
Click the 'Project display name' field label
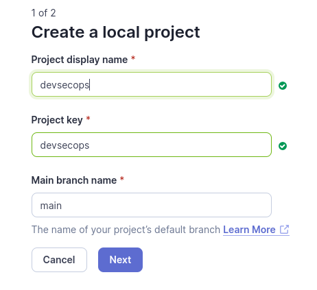80,60
